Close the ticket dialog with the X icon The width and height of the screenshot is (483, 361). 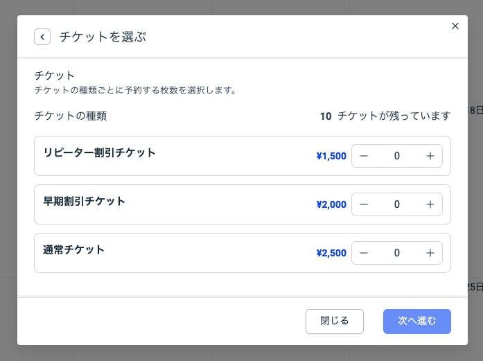[455, 26]
